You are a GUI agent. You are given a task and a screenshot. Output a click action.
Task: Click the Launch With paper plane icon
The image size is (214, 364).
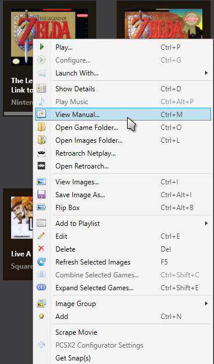(41, 73)
